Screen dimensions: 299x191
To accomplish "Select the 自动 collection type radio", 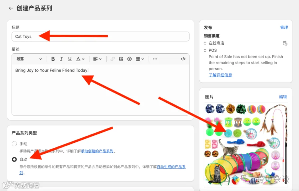I will [x=14, y=159].
